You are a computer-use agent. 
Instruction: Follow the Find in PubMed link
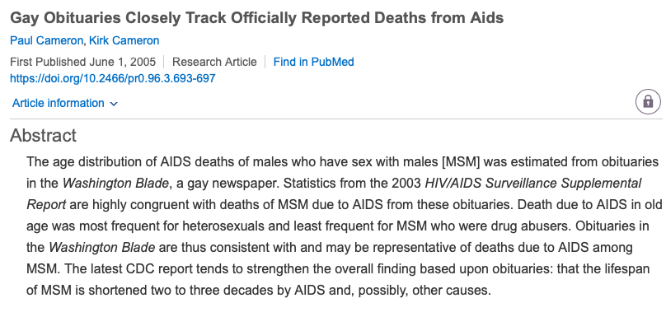tap(313, 62)
